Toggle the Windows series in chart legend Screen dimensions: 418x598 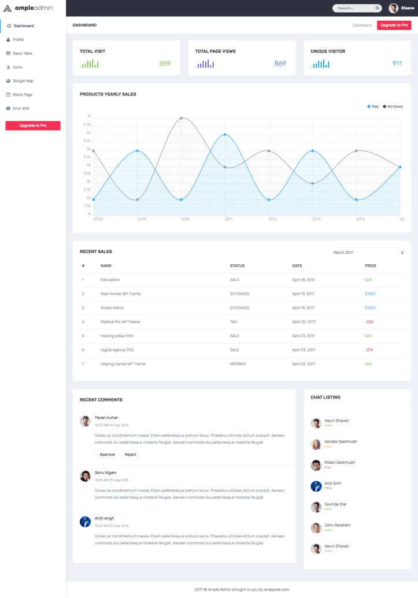point(392,106)
